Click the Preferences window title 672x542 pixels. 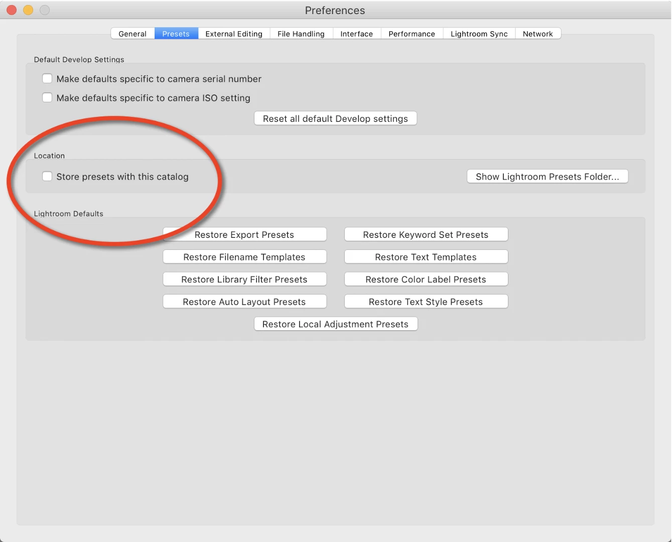[x=335, y=11]
